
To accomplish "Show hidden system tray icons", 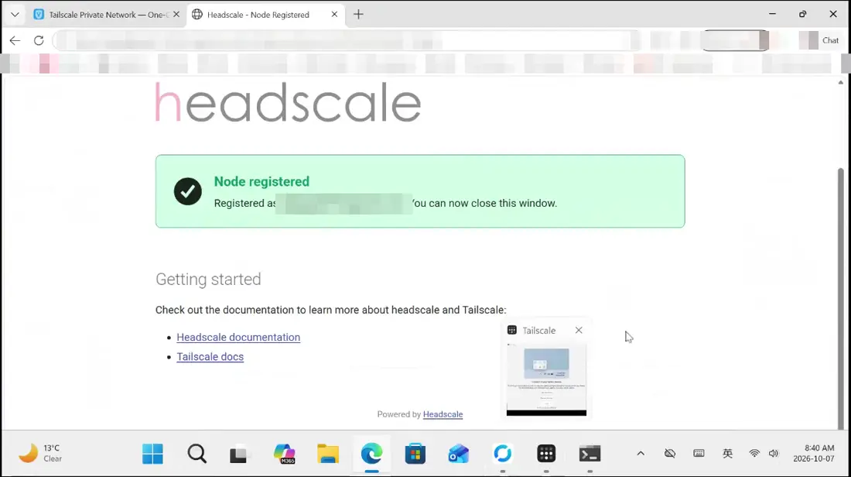I will pyautogui.click(x=641, y=454).
